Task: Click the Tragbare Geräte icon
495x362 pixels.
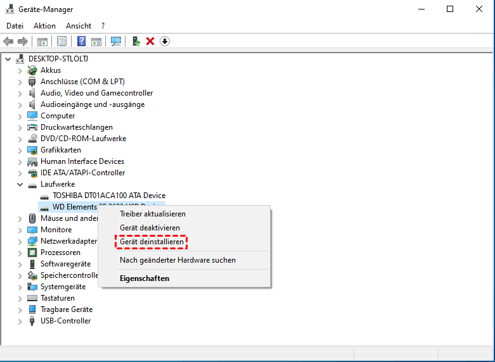Action: click(x=32, y=309)
